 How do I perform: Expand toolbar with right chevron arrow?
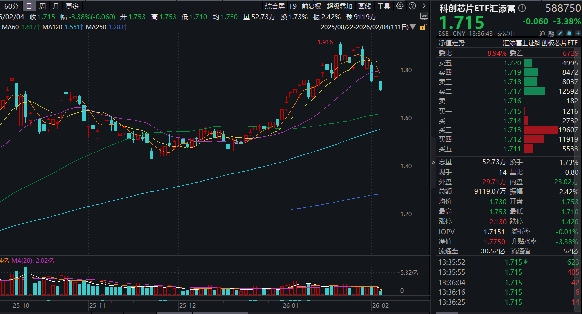point(425,6)
